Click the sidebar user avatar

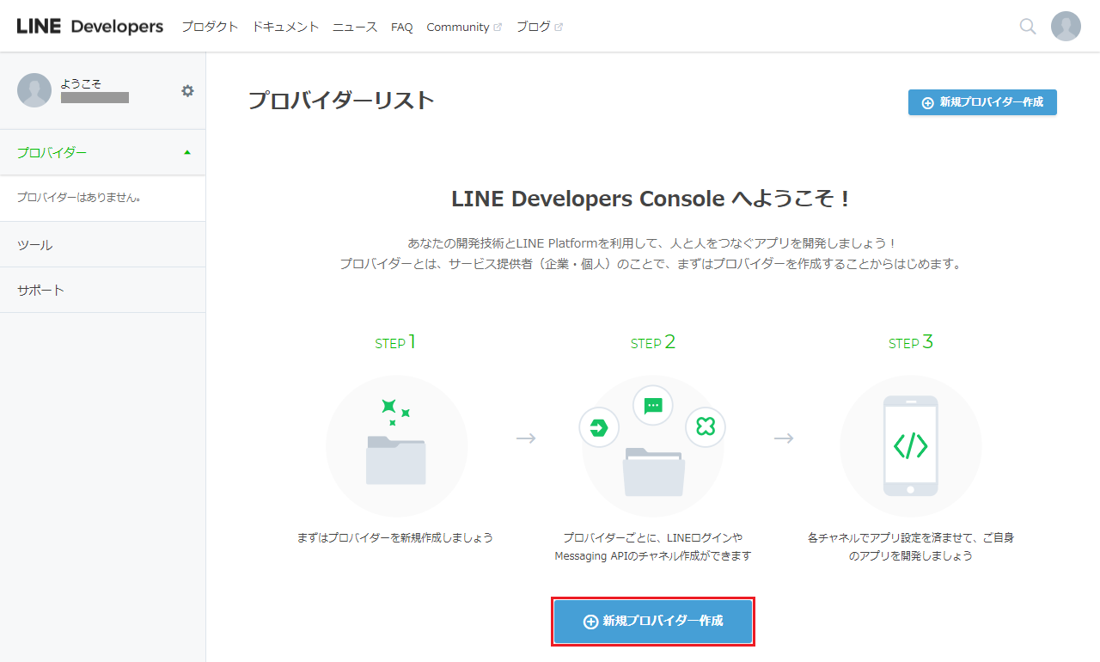pos(34,90)
